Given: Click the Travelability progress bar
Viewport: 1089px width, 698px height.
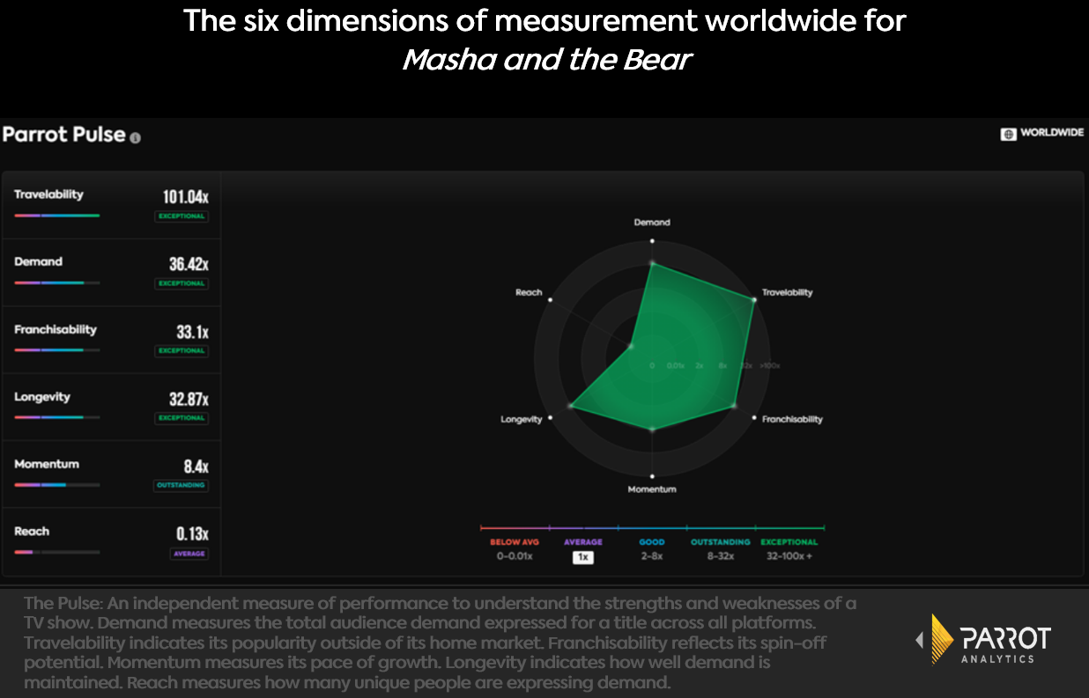Looking at the screenshot, I should tap(56, 216).
